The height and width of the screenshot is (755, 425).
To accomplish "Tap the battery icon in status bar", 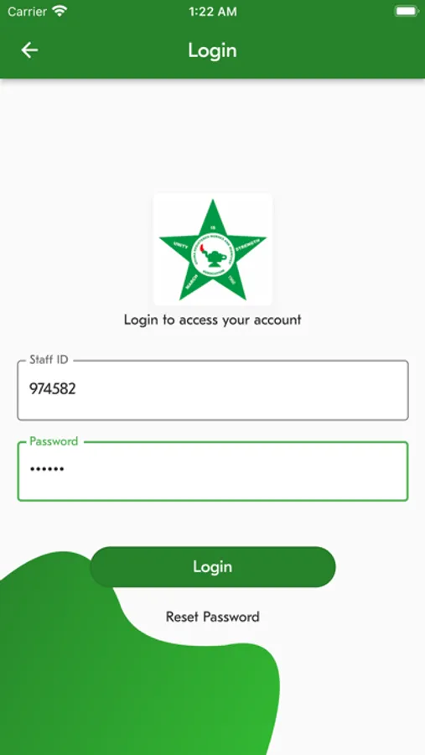I will [x=407, y=12].
